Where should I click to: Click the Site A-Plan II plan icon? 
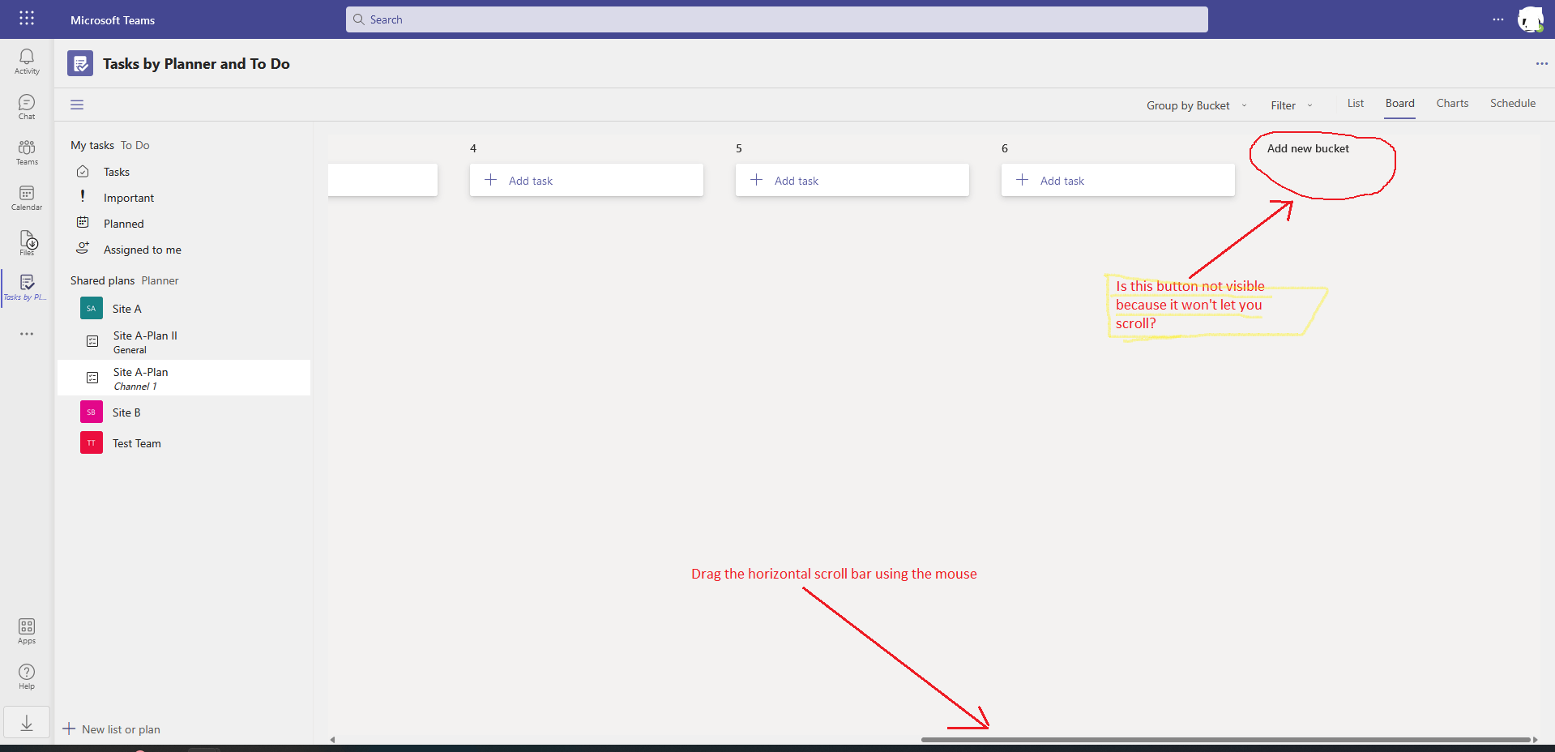pyautogui.click(x=92, y=341)
